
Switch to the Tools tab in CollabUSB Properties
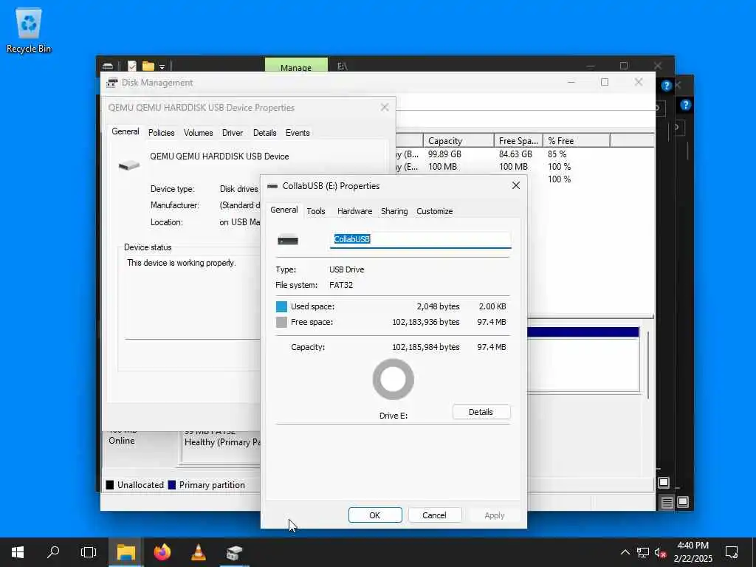pos(316,211)
